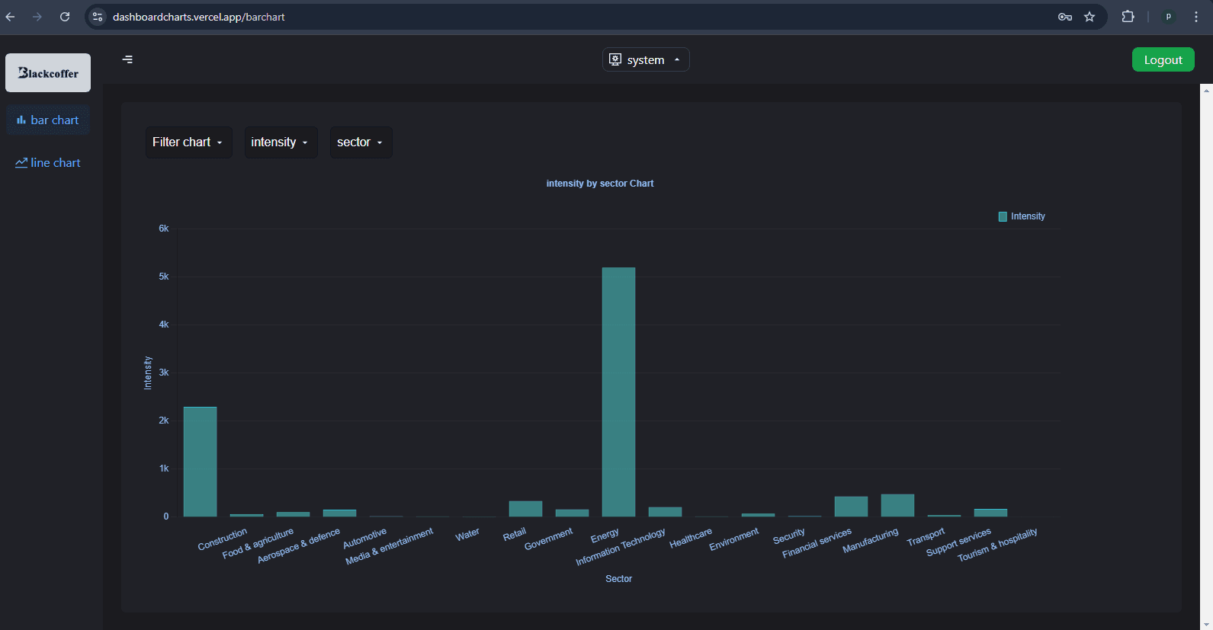Open the saved passwords key icon

pos(1065,17)
